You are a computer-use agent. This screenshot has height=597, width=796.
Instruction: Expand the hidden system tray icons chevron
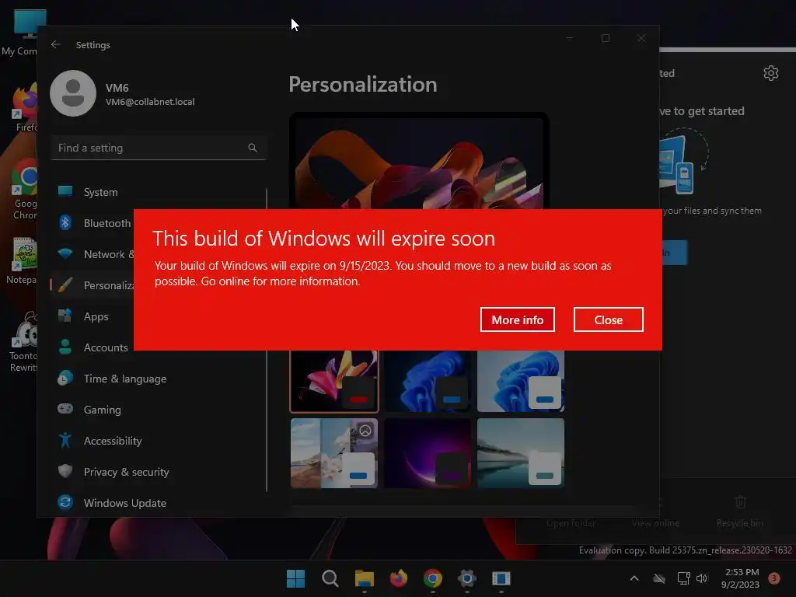tap(634, 578)
